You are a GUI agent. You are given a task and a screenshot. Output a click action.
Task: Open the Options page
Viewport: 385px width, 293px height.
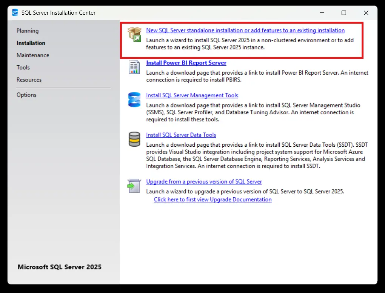[26, 95]
